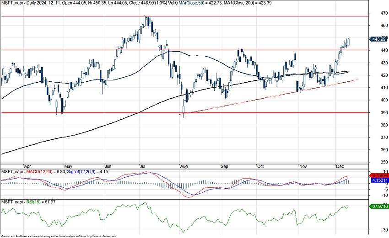This screenshot has height=238, width=389.
Task: Select the Nov month label on time axis
Action: [x=303, y=166]
